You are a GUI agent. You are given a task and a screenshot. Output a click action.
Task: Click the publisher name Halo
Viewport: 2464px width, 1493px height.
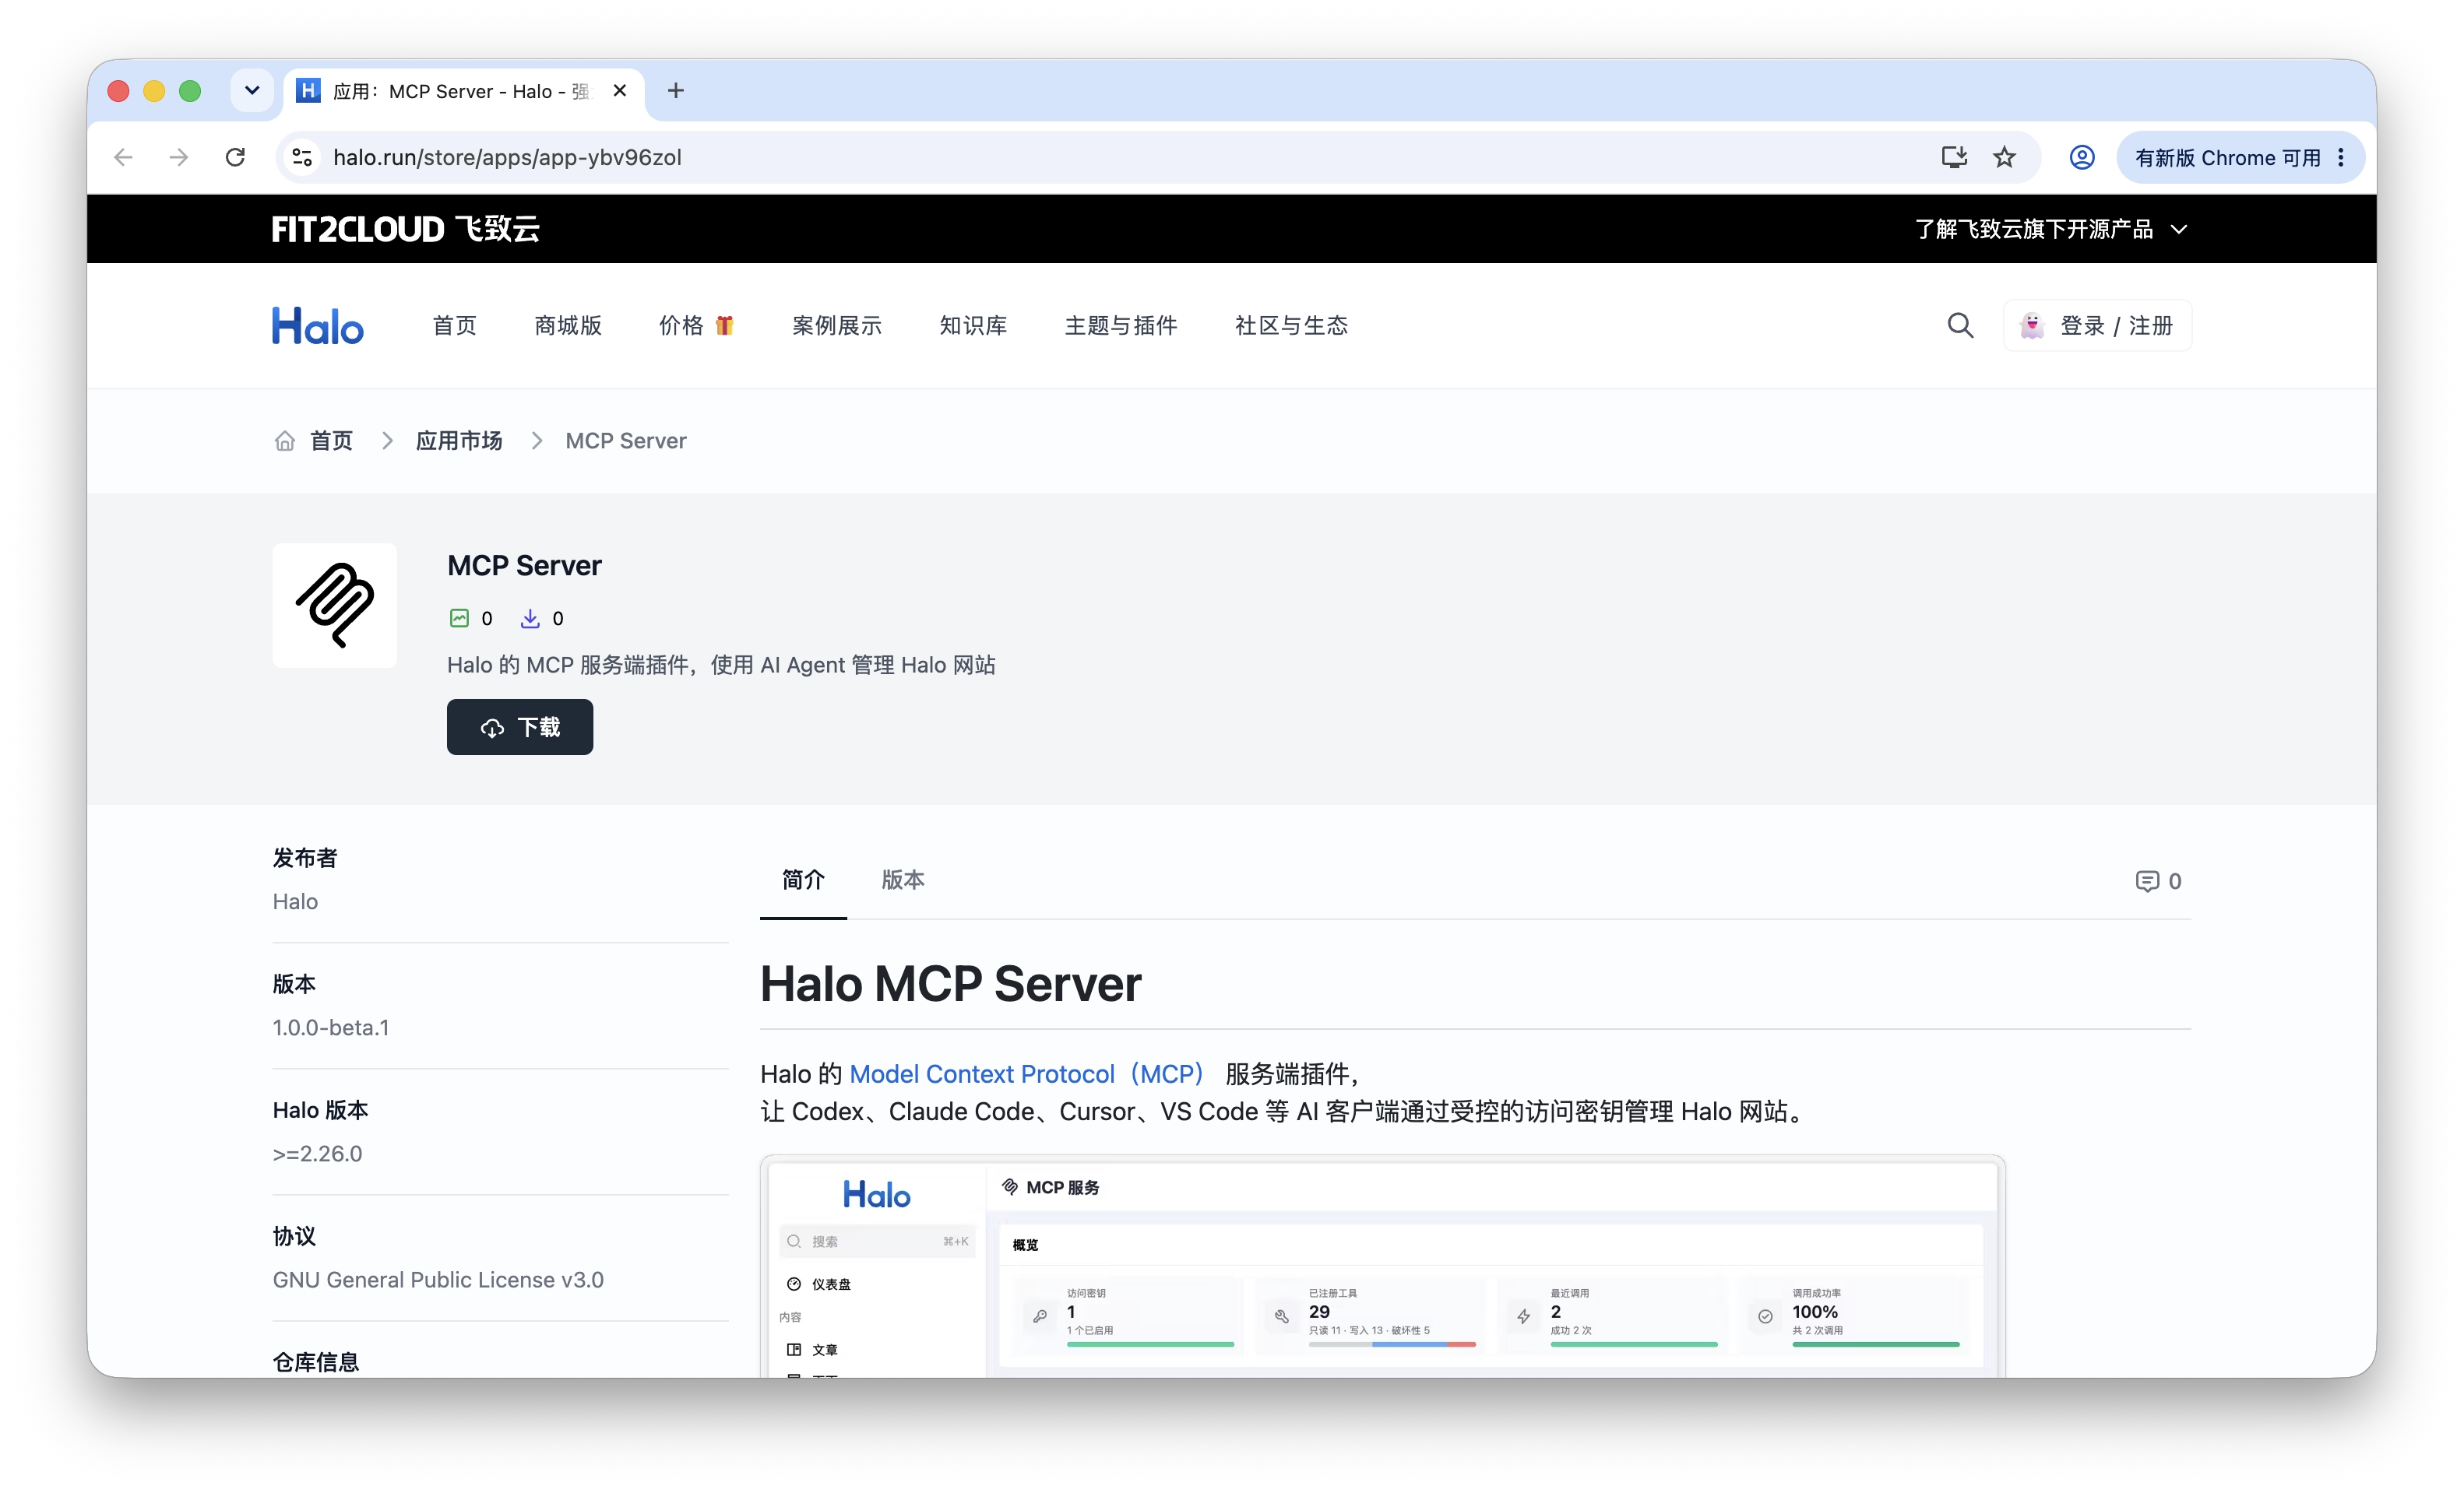tap(295, 901)
